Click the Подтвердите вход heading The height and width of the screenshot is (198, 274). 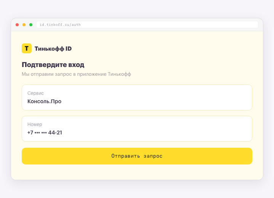(x=53, y=65)
